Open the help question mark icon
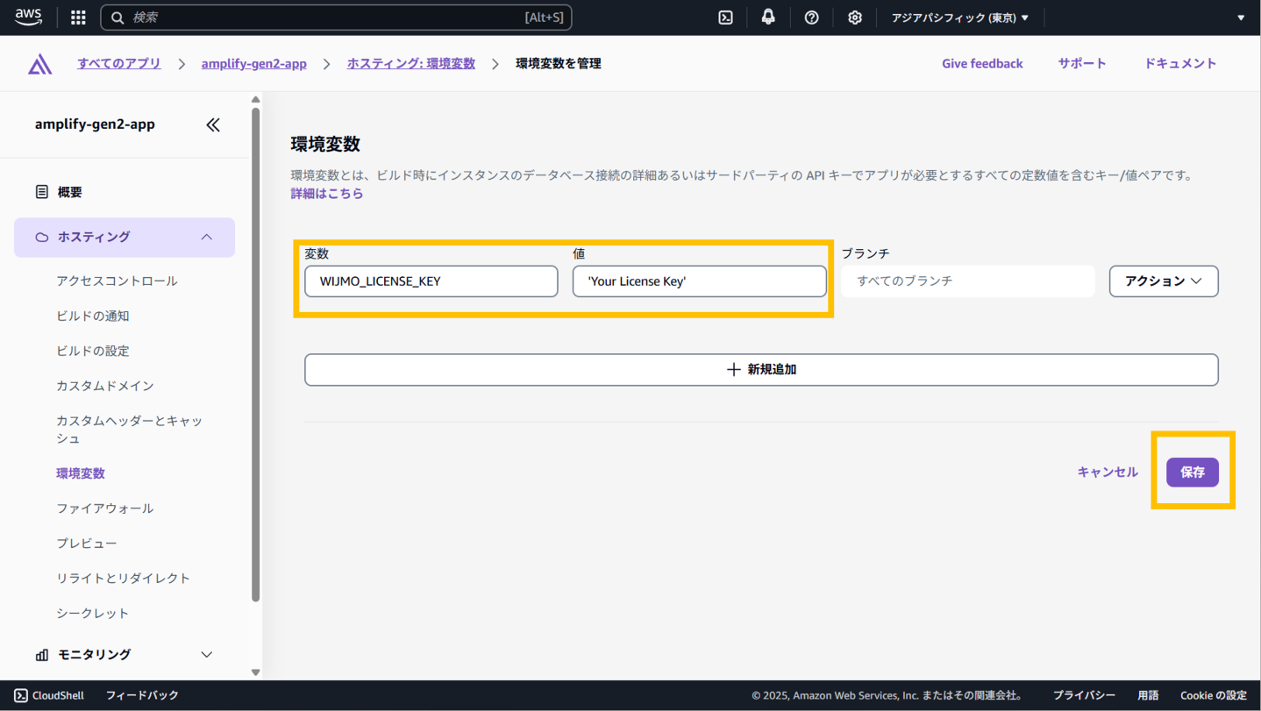This screenshot has height=711, width=1261. 811,18
